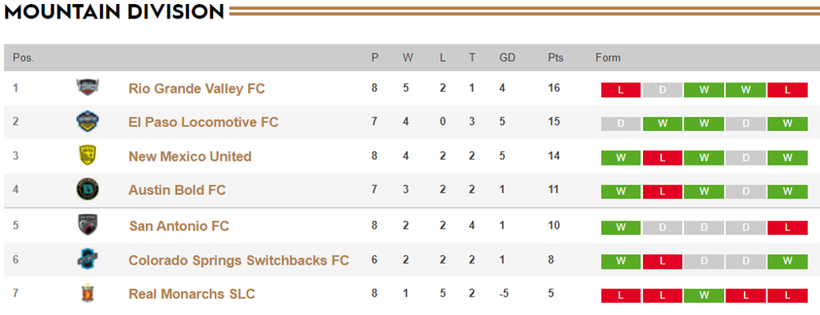The height and width of the screenshot is (315, 820).
Task: Click Real Monarchs' green W form box
Action: [704, 295]
